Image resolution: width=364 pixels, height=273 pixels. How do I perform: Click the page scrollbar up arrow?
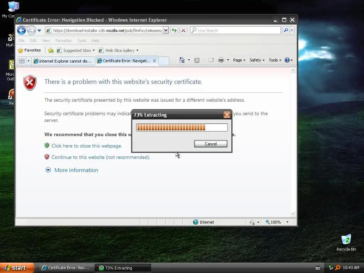click(x=293, y=71)
